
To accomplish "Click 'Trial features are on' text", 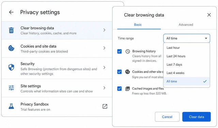I will [35, 110].
